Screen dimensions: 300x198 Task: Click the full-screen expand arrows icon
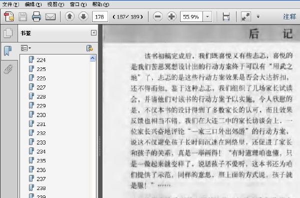[x=246, y=16]
